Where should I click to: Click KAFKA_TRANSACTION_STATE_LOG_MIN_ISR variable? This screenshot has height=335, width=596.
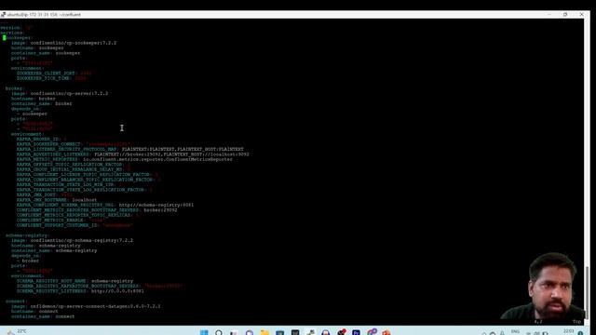[65, 184]
